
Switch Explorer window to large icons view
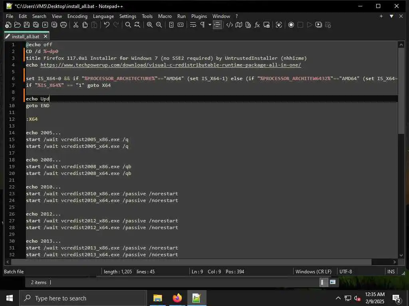(x=333, y=282)
